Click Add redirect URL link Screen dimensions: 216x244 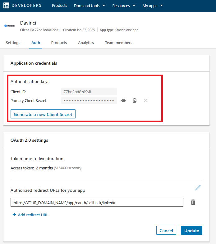30,215
